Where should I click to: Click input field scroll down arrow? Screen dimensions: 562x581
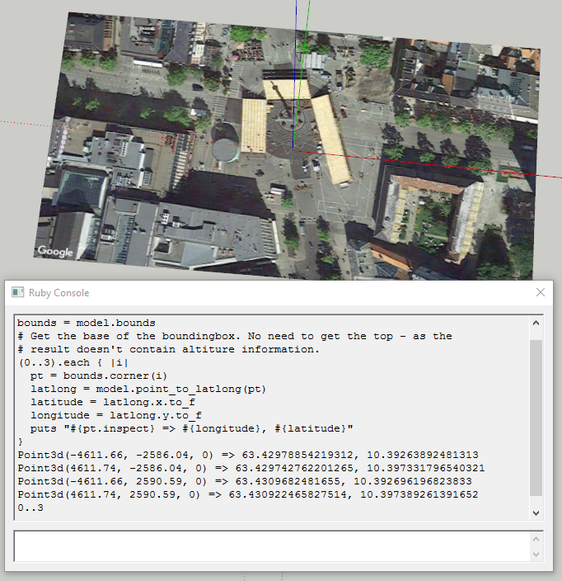[536, 555]
